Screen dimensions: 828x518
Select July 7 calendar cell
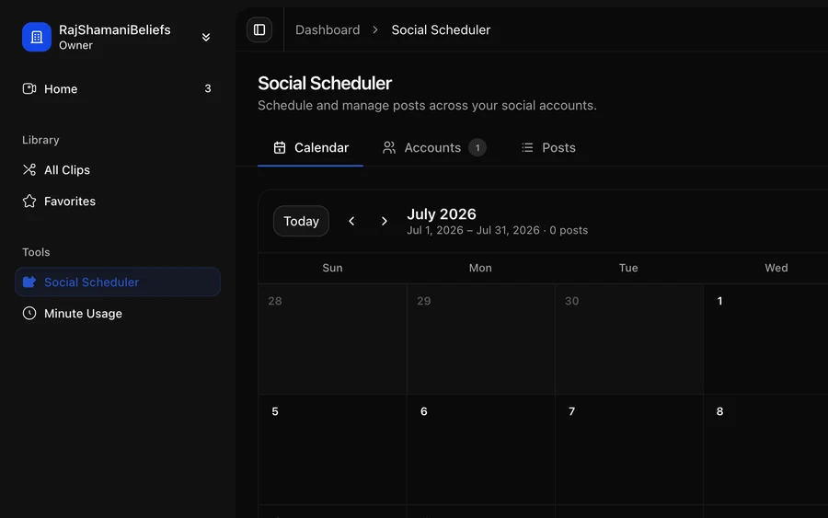[629, 450]
